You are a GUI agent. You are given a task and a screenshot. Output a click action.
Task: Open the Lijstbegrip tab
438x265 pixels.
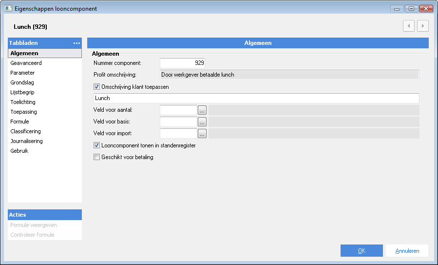[45, 92]
